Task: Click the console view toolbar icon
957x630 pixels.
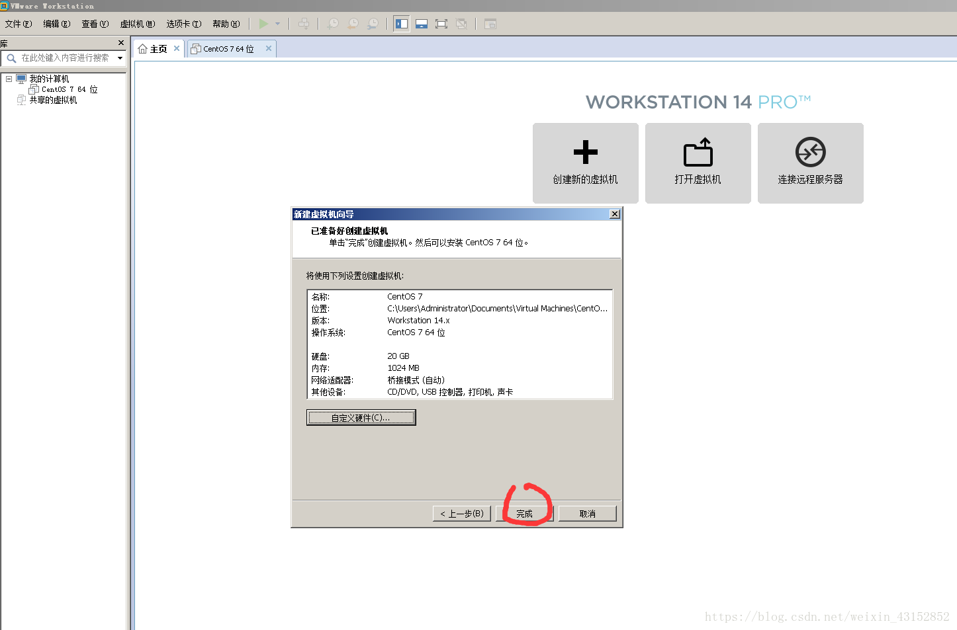Action: tap(490, 24)
